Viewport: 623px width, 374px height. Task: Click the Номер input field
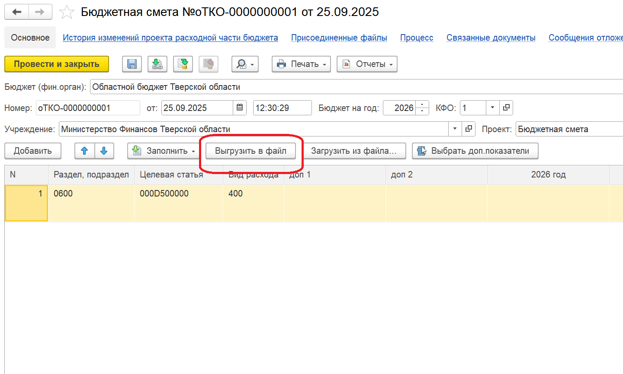pyautogui.click(x=87, y=108)
